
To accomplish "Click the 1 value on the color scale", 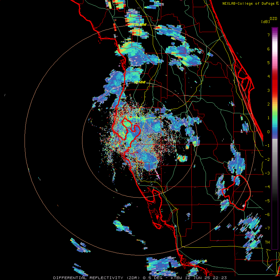I will [268, 118].
